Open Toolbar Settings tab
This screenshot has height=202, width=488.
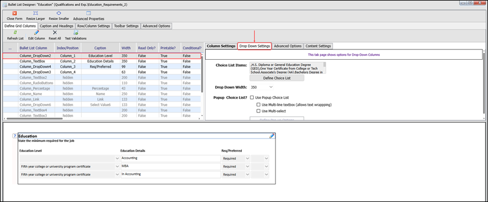click(x=126, y=26)
